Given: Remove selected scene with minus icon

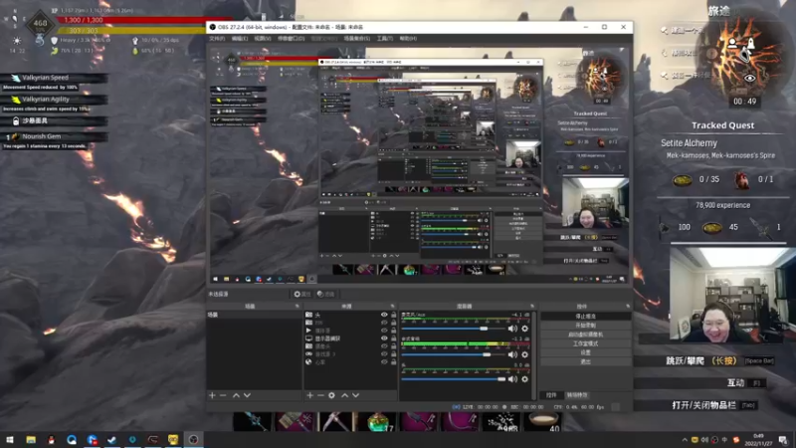Looking at the screenshot, I should pos(223,395).
